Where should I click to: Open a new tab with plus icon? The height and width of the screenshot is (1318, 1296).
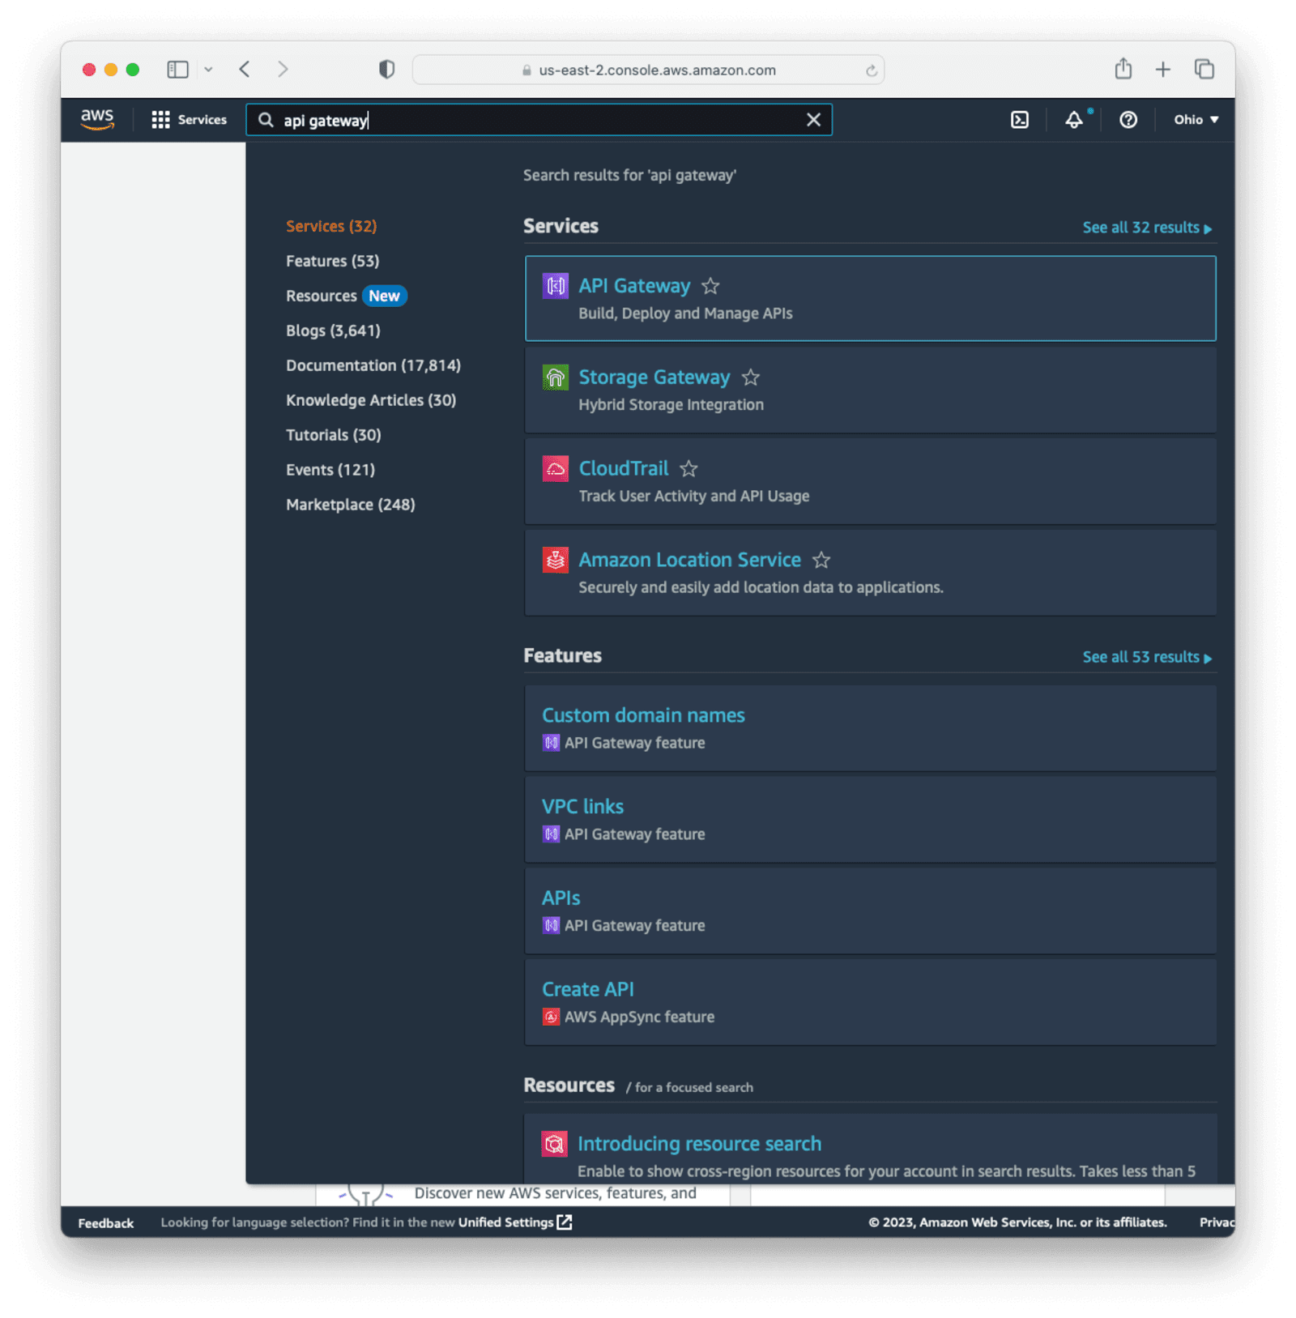1163,70
